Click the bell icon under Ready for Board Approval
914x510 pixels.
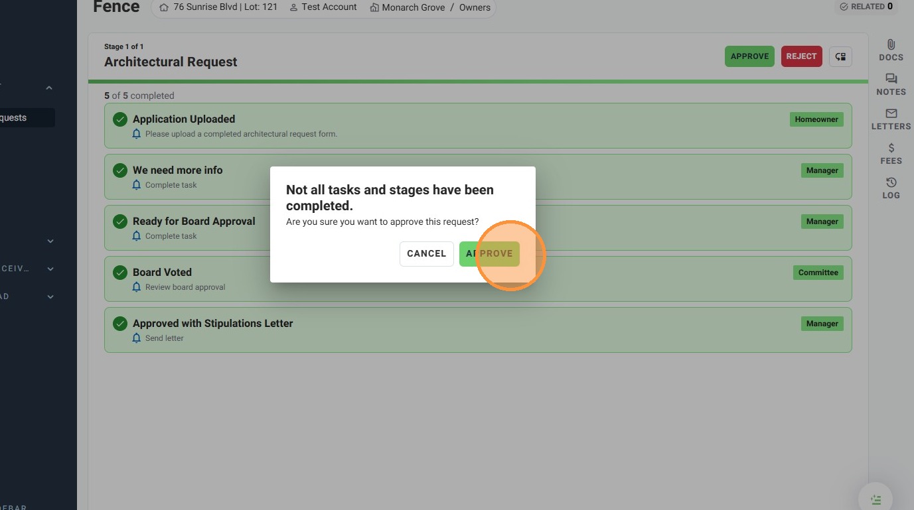click(x=137, y=236)
